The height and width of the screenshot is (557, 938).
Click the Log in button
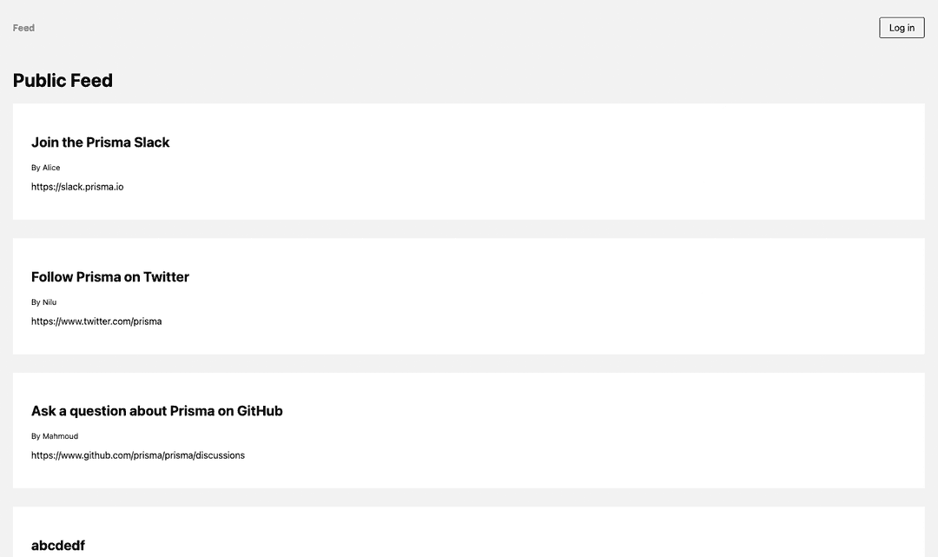(x=901, y=27)
